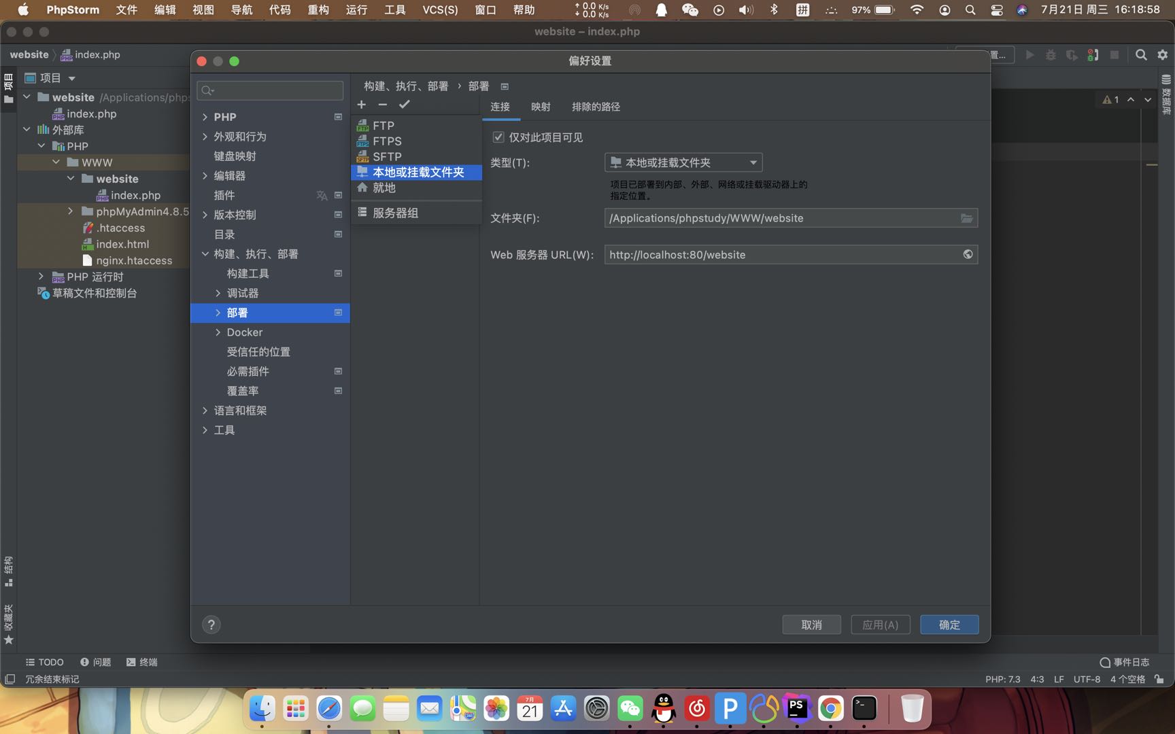This screenshot has height=734, width=1175.
Task: Open the 重构 menu
Action: coord(318,10)
